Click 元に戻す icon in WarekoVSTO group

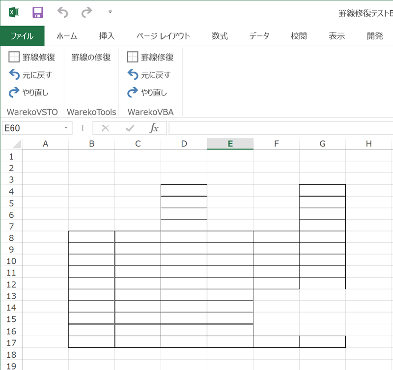[14, 75]
